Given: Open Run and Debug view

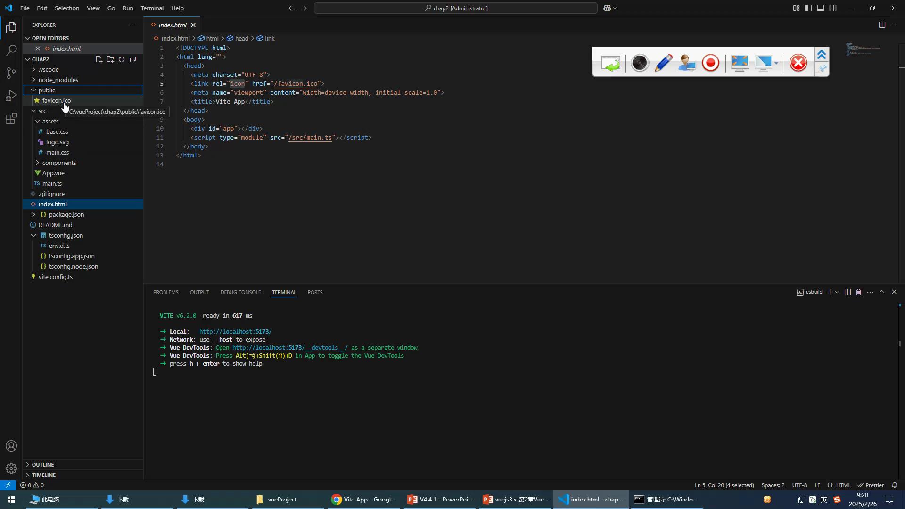Looking at the screenshot, I should pyautogui.click(x=11, y=96).
